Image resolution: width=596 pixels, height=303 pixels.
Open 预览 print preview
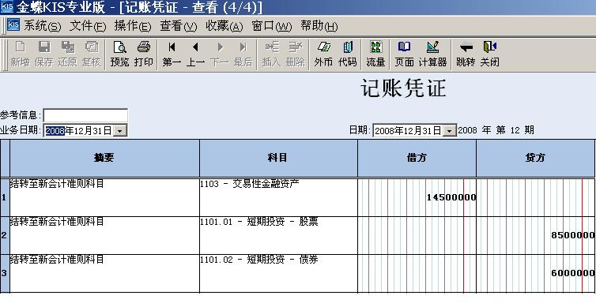tap(119, 54)
